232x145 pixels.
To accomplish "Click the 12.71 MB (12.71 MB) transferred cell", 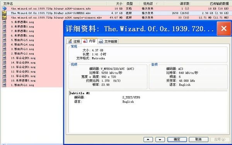I will pos(214,18).
